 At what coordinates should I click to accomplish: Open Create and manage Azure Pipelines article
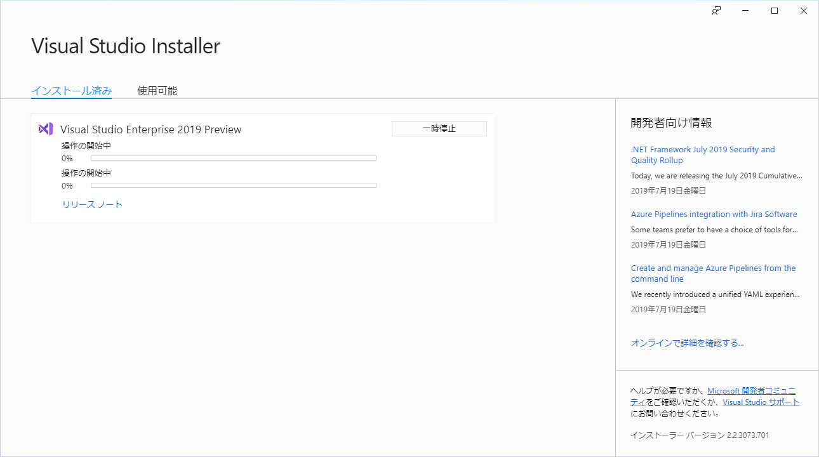pyautogui.click(x=714, y=274)
